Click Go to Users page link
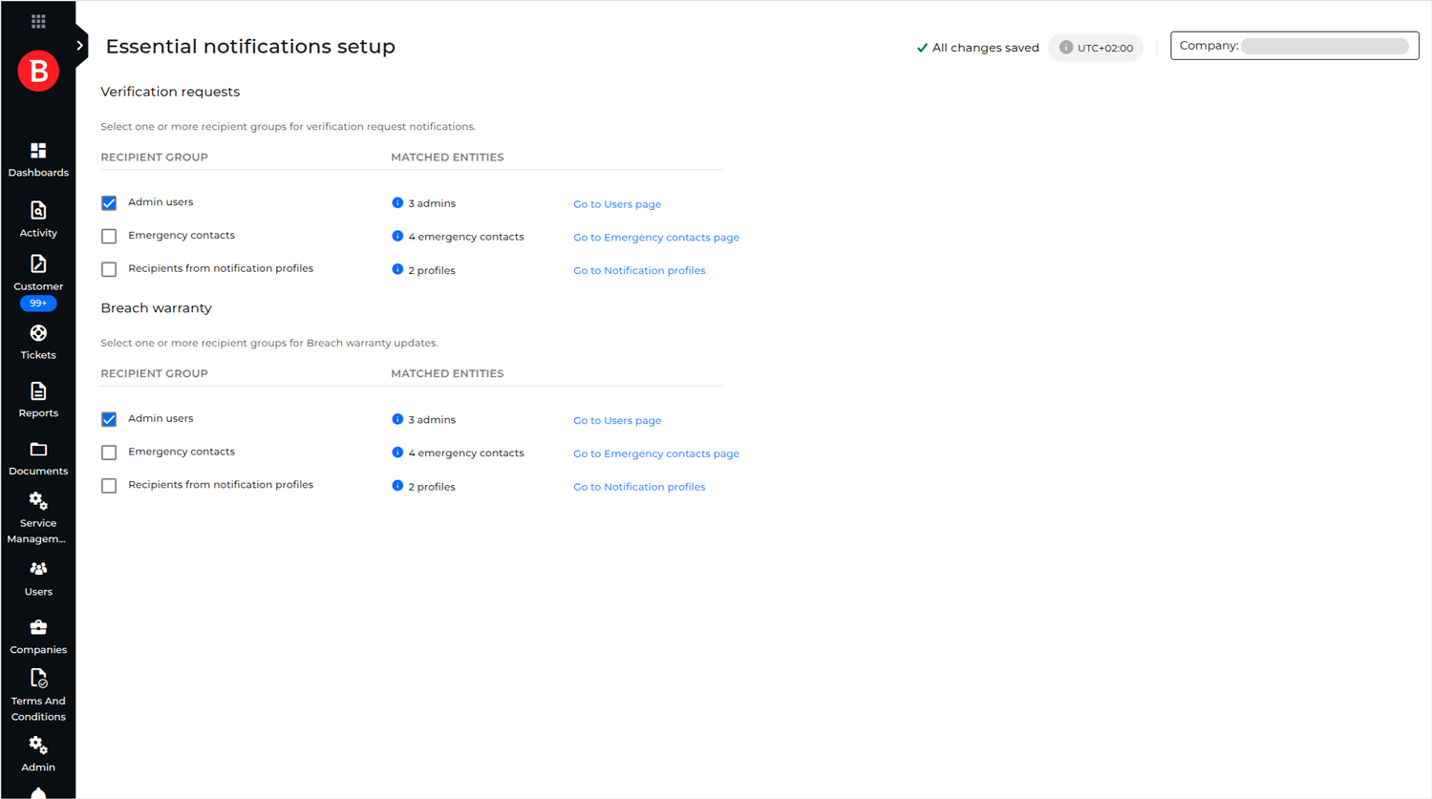The height and width of the screenshot is (799, 1432). [617, 203]
